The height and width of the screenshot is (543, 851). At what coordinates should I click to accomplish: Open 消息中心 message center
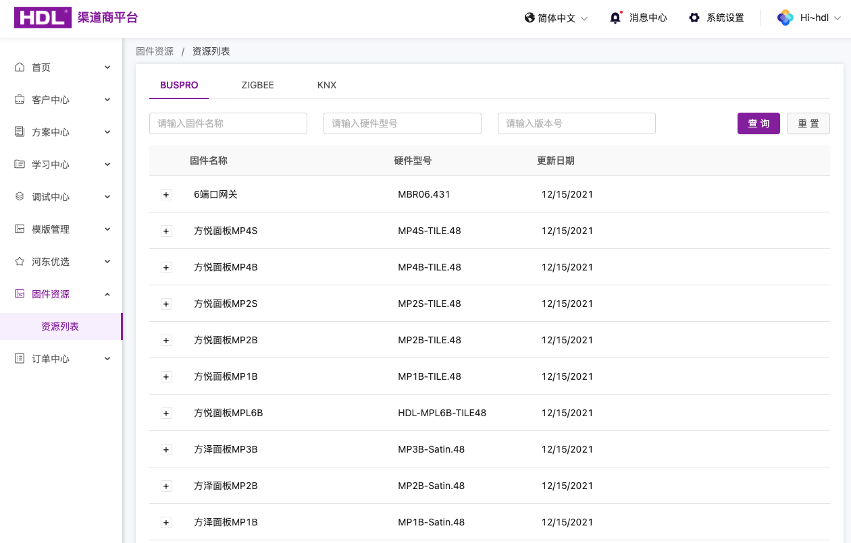pyautogui.click(x=648, y=18)
